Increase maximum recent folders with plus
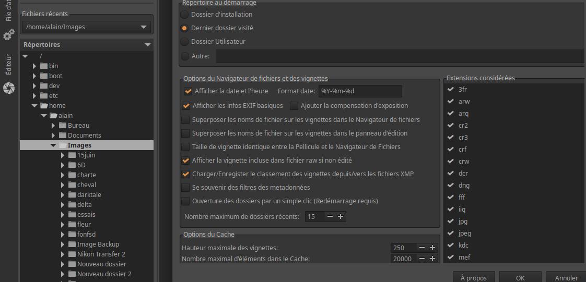 pos(341,217)
